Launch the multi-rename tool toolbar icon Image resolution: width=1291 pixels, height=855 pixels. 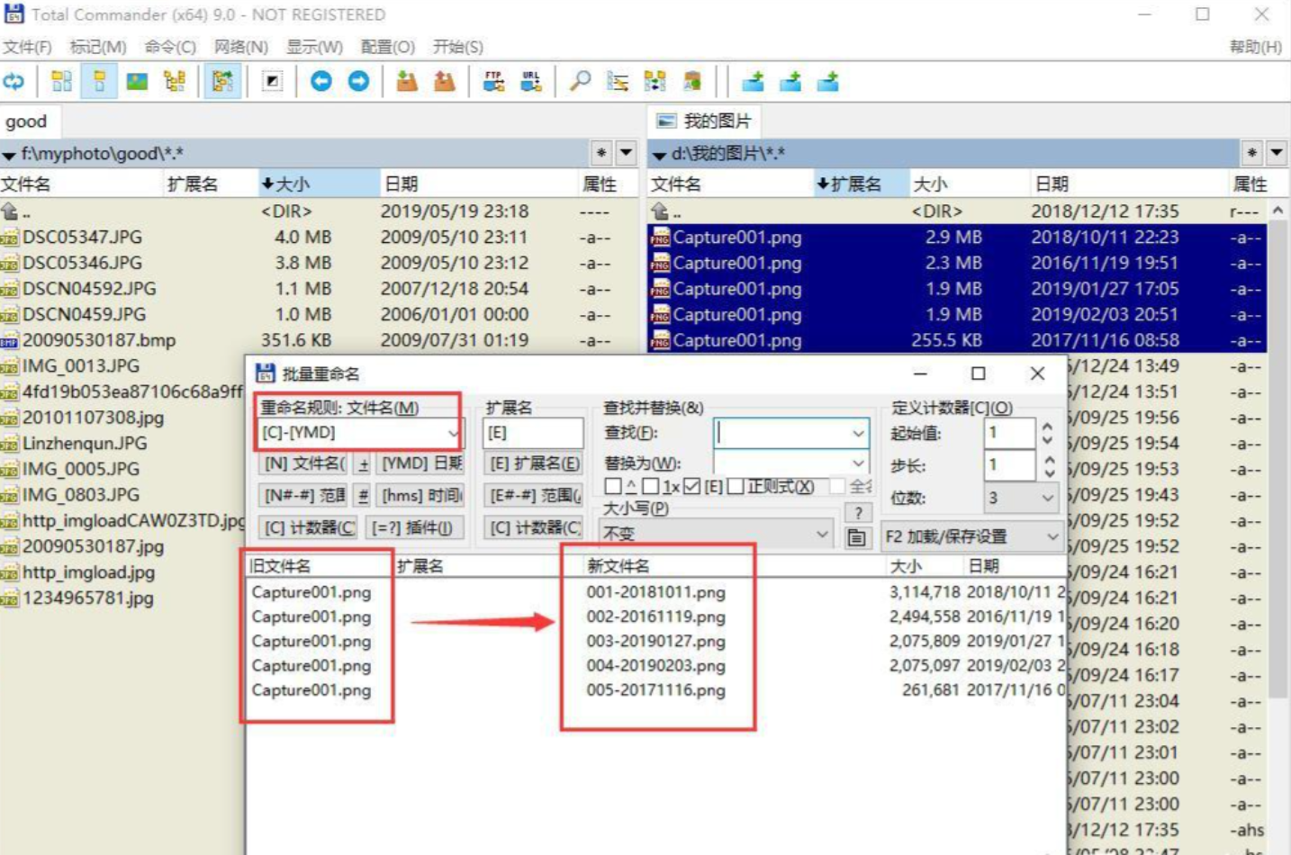click(x=618, y=82)
